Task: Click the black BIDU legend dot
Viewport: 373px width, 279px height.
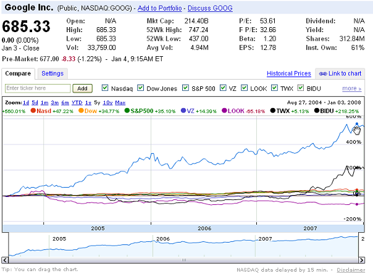Action: (x=317, y=110)
